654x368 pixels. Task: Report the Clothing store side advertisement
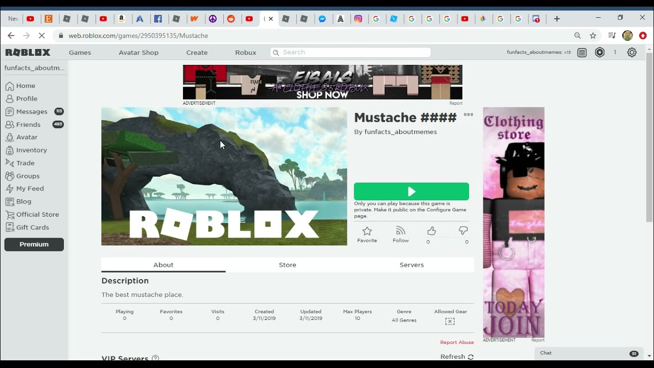click(x=538, y=340)
